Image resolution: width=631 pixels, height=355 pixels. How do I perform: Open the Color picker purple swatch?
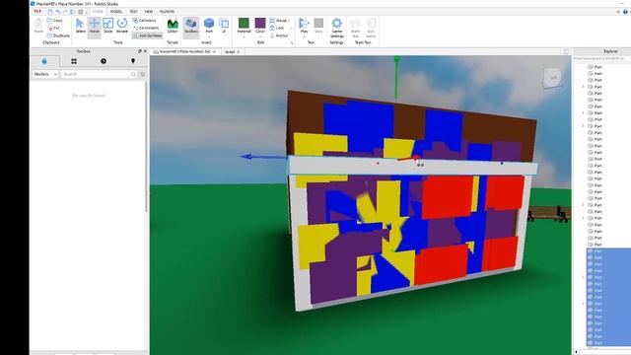(260, 23)
